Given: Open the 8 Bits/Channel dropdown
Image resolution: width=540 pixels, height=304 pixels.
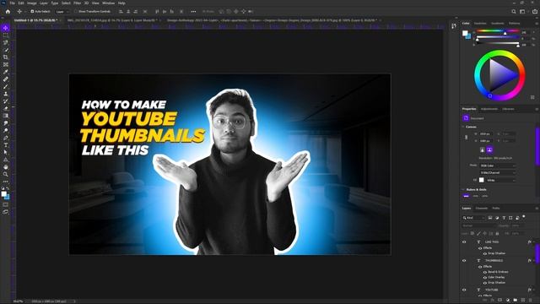Looking at the screenshot, I should pyautogui.click(x=498, y=172).
